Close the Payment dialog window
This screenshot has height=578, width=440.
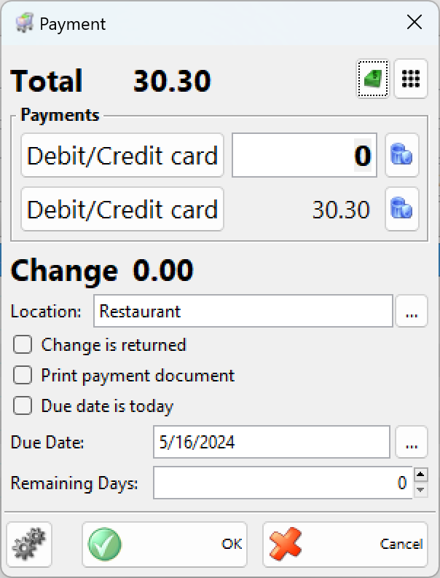pos(415,23)
